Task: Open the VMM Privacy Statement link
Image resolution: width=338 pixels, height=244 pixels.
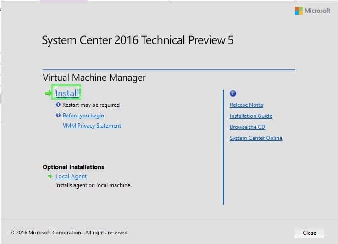Action: coord(92,126)
